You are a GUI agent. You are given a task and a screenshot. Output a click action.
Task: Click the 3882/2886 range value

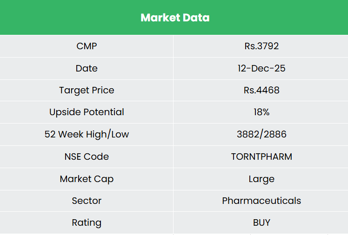[261, 134]
